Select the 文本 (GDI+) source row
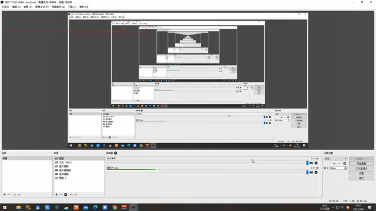 click(79, 162)
